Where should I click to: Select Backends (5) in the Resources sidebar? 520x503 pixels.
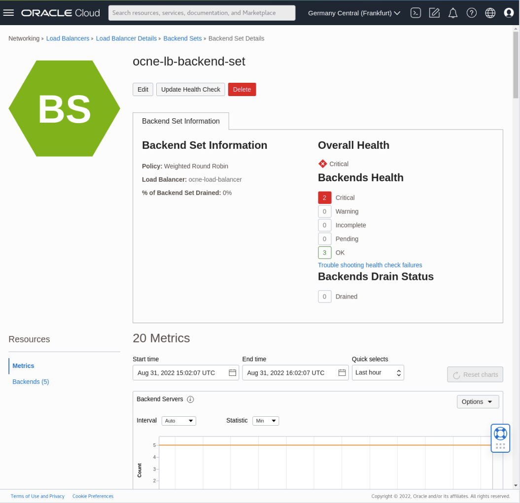click(31, 381)
